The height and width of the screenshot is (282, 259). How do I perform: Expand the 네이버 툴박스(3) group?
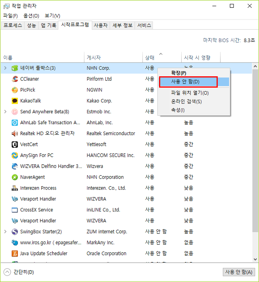[x=5, y=68]
